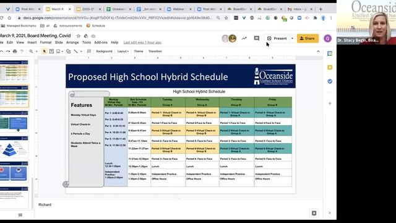Open the Tasks side panel icon
Image resolution: width=396 pixels, height=223 pixels.
point(330,81)
